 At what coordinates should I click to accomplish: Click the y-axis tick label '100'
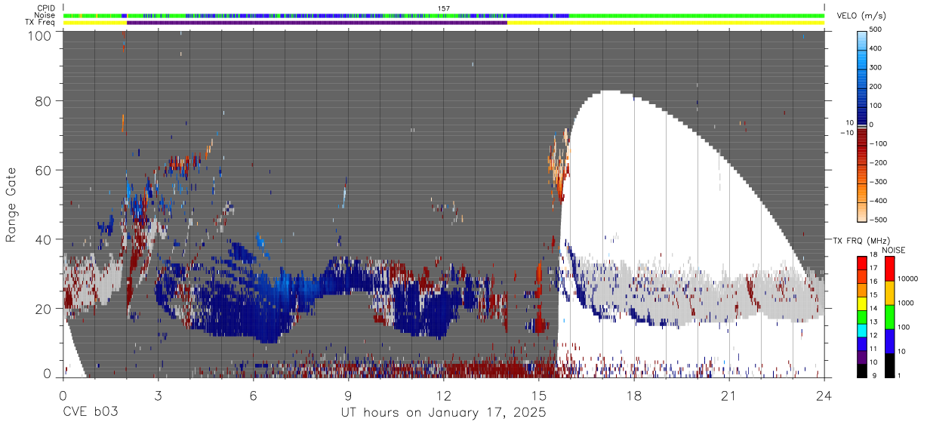39,35
